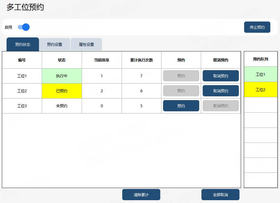The height and width of the screenshot is (203, 280).
Task: Click the 预约队列 header
Action: (x=261, y=59)
